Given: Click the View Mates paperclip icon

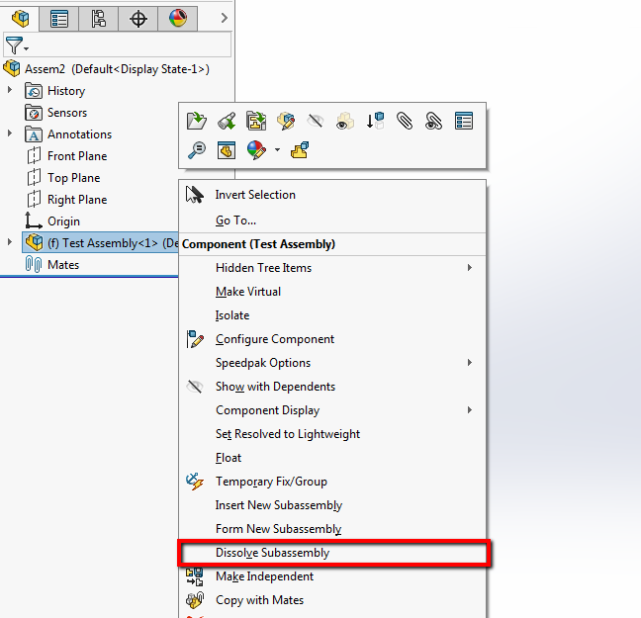Looking at the screenshot, I should (x=405, y=121).
